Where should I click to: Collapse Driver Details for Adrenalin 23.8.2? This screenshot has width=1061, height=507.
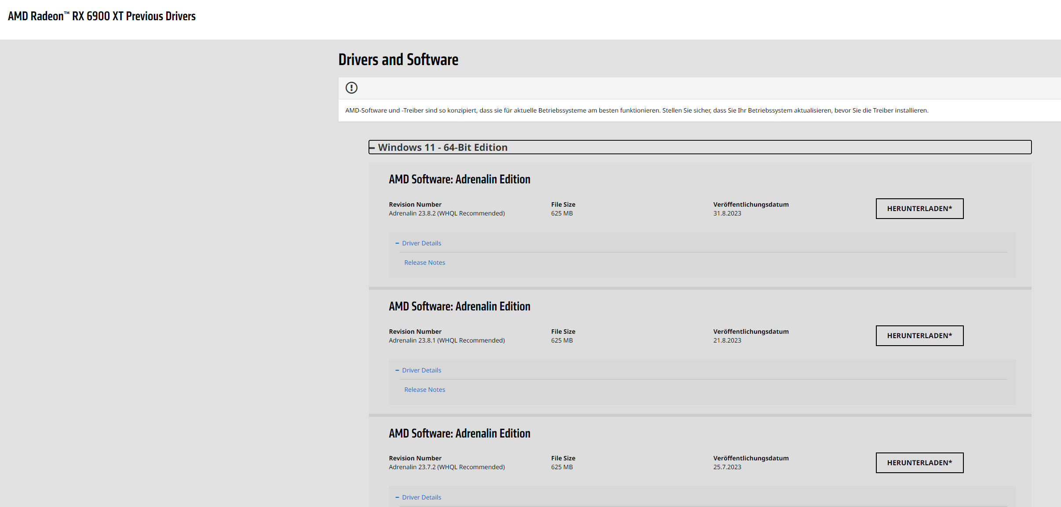(x=421, y=243)
